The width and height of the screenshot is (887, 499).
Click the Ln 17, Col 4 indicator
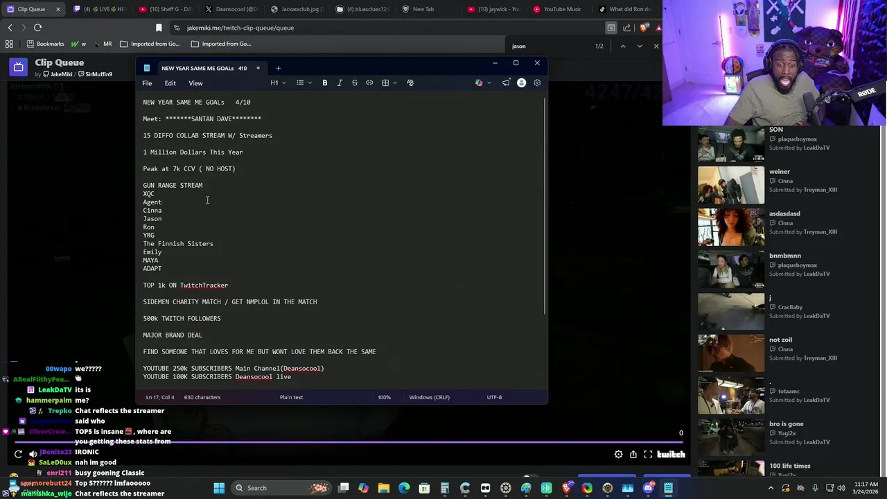pos(160,397)
